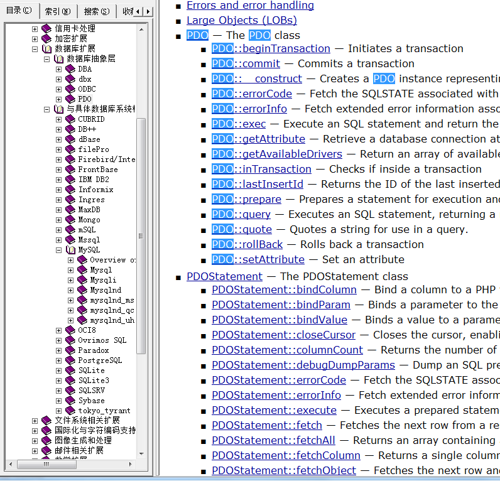
Task: Click the book icon next to CUBRID
Action: point(70,119)
